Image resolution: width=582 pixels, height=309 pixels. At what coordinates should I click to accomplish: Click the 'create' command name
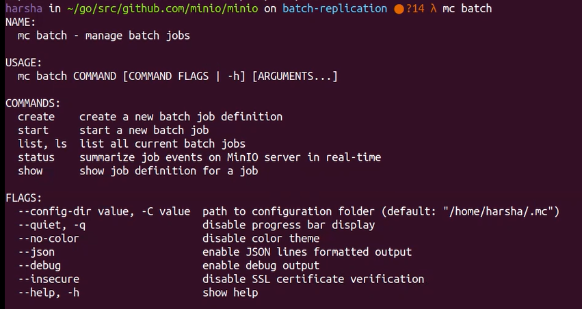pyautogui.click(x=36, y=117)
